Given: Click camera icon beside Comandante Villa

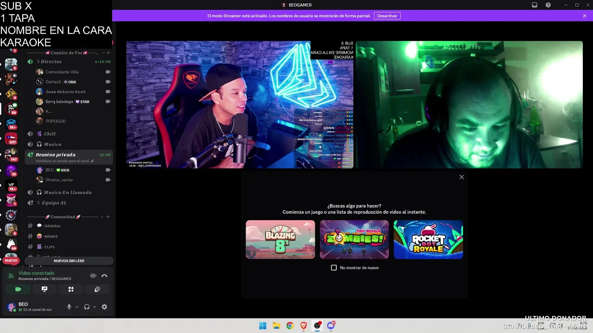Looking at the screenshot, I should (108, 72).
